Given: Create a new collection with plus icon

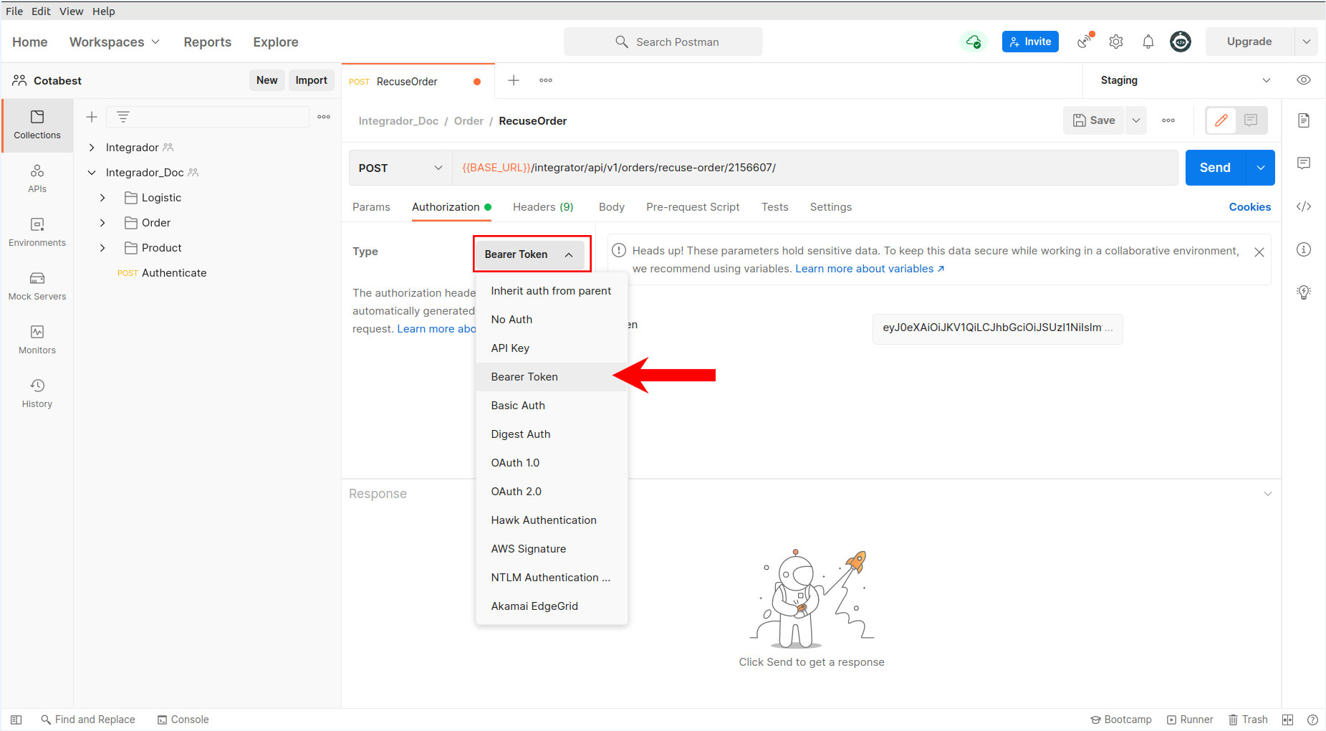Looking at the screenshot, I should point(92,117).
